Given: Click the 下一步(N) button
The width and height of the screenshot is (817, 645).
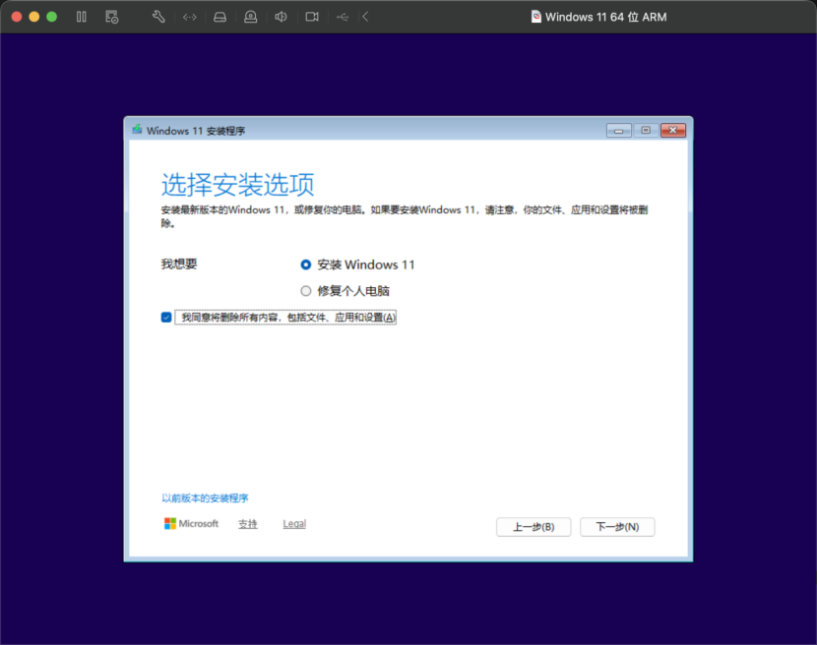Looking at the screenshot, I should tap(617, 527).
